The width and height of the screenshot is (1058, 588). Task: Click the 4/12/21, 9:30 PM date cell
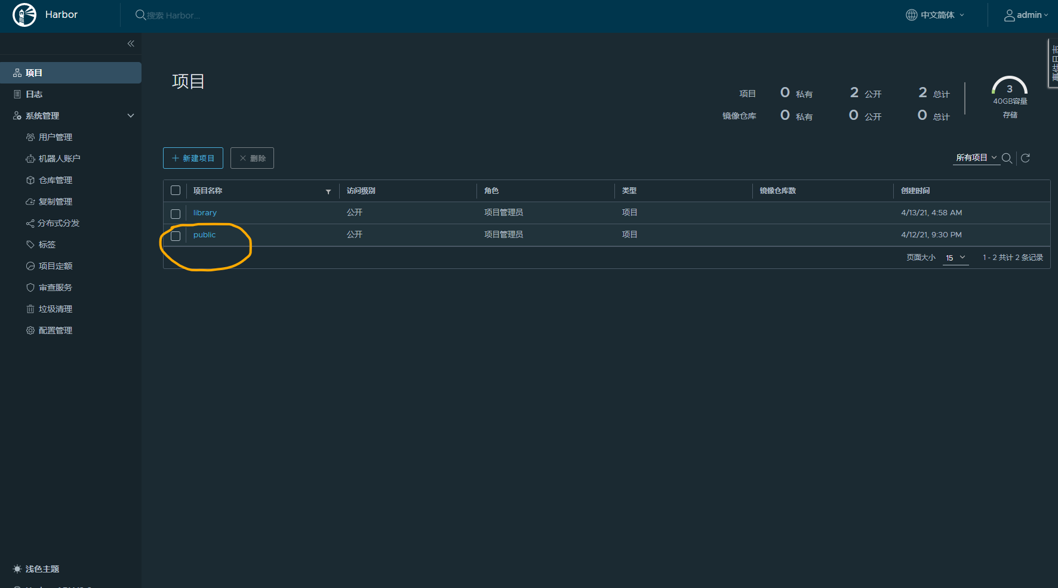(x=931, y=235)
